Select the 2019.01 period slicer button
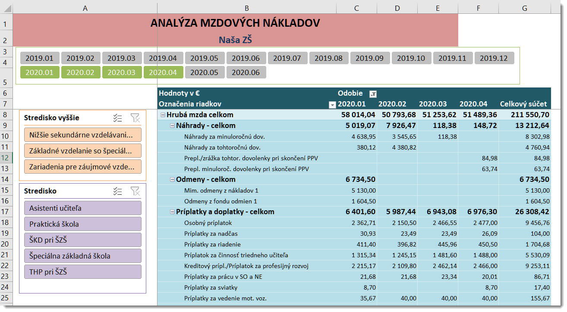The width and height of the screenshot is (567, 312). [39, 58]
